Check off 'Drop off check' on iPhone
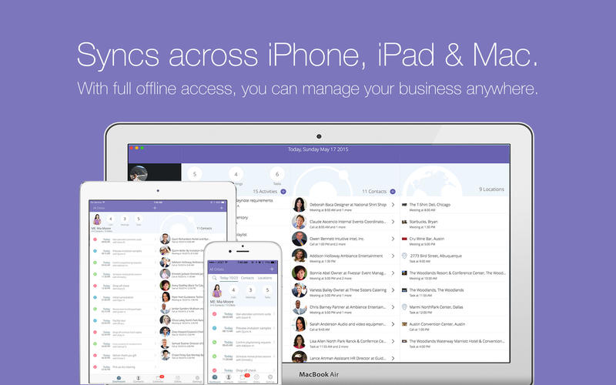The image size is (616, 385). point(214,370)
